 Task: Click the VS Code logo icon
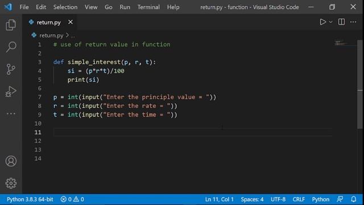coord(8,7)
